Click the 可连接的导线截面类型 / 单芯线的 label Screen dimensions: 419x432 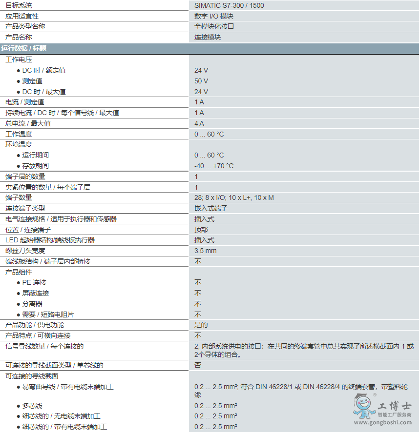click(54, 365)
